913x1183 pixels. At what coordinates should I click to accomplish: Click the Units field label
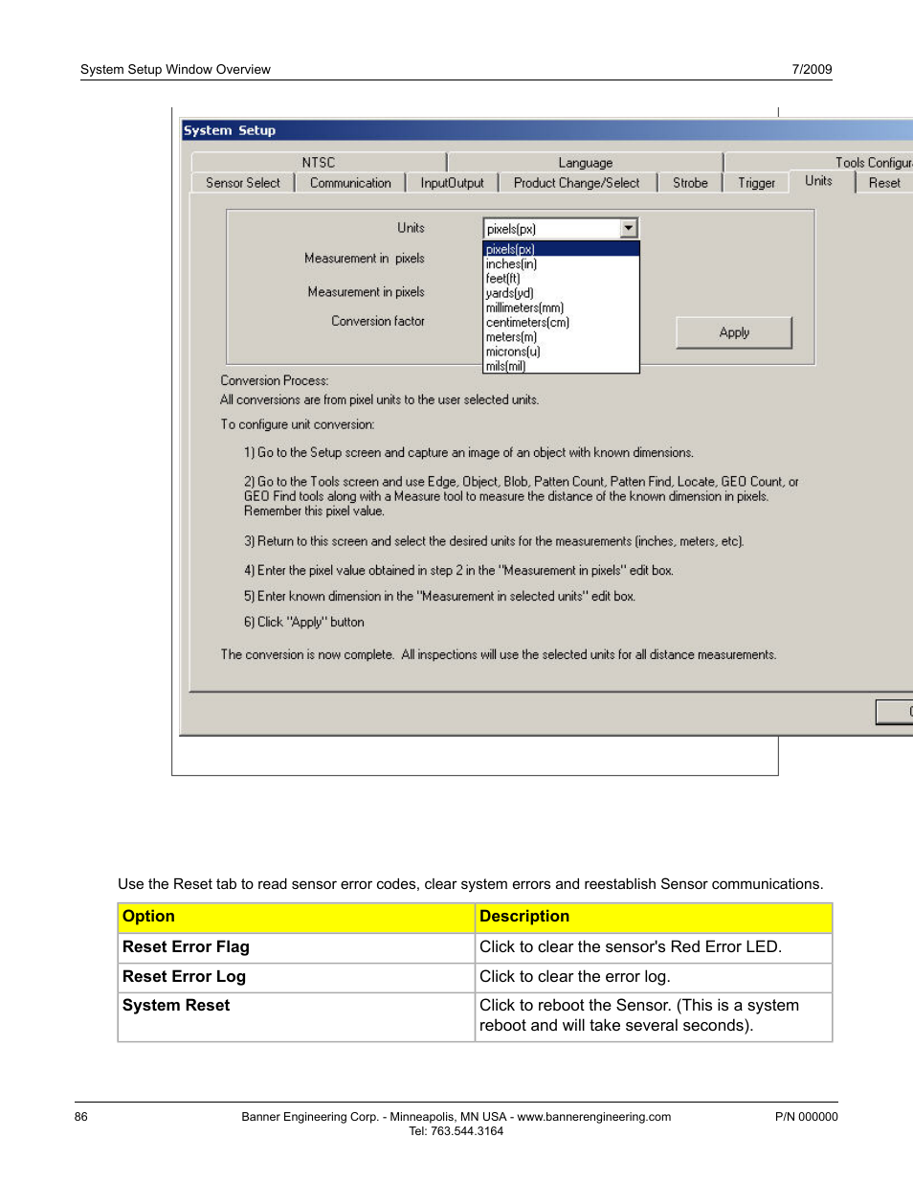point(411,228)
